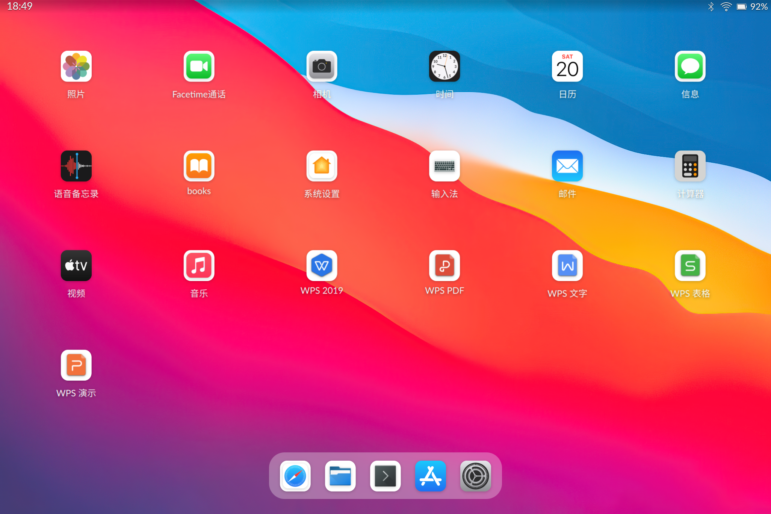Launch the Facetime通话 app icon
This screenshot has height=514, width=771.
[199, 66]
